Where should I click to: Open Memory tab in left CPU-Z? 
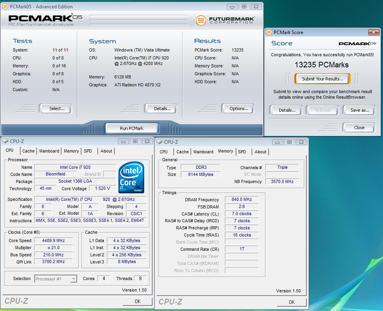[72, 151]
